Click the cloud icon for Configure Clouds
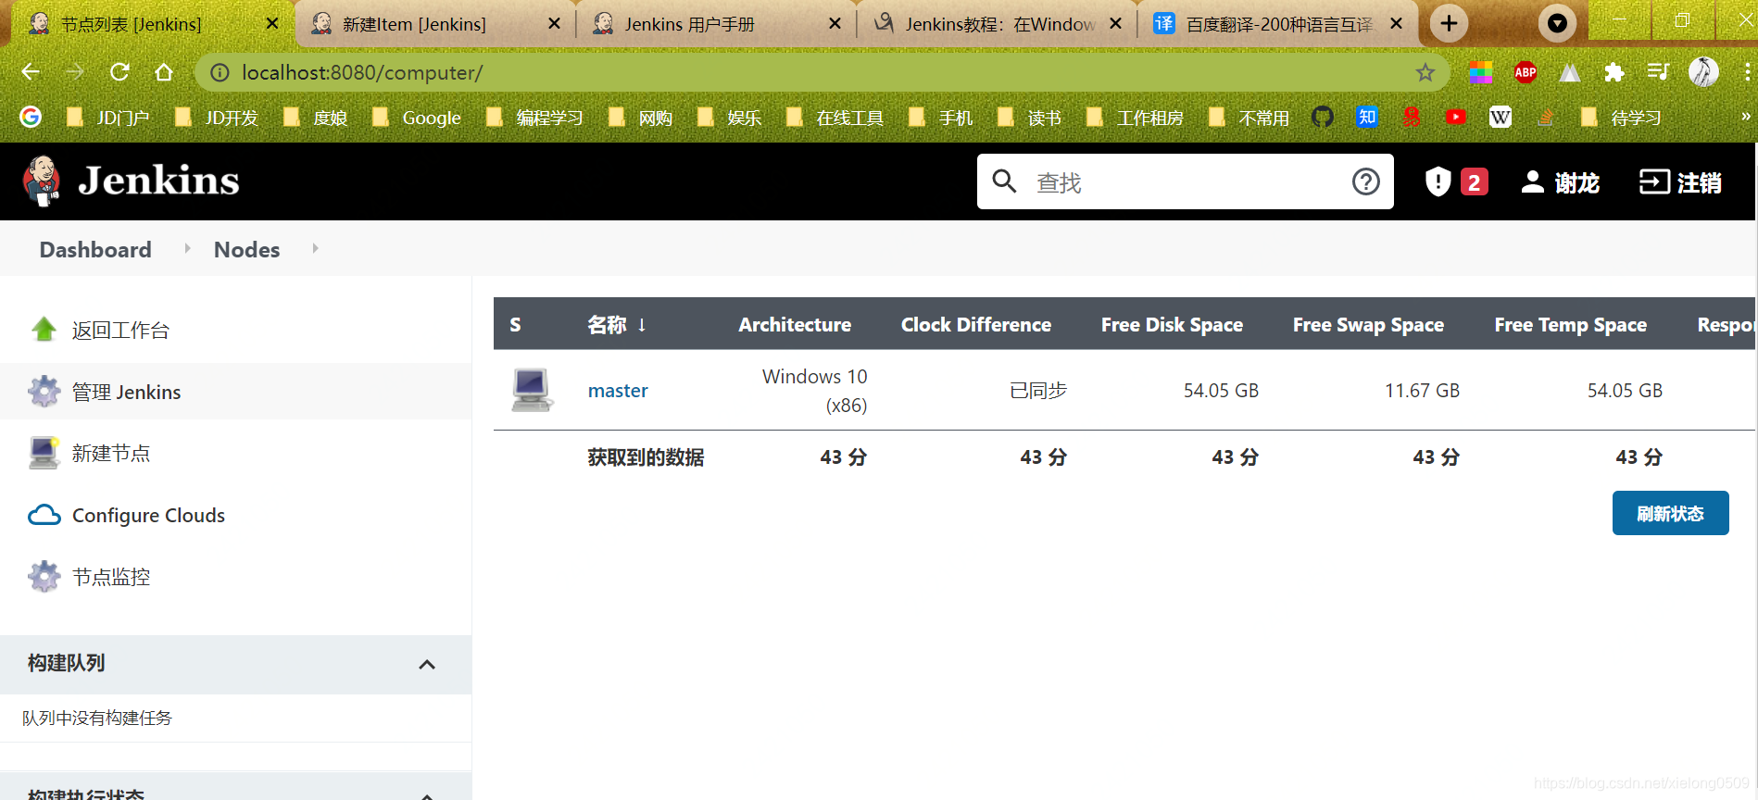 44,515
